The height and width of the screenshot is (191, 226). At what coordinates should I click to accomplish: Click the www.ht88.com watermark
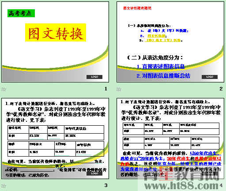[181, 186]
